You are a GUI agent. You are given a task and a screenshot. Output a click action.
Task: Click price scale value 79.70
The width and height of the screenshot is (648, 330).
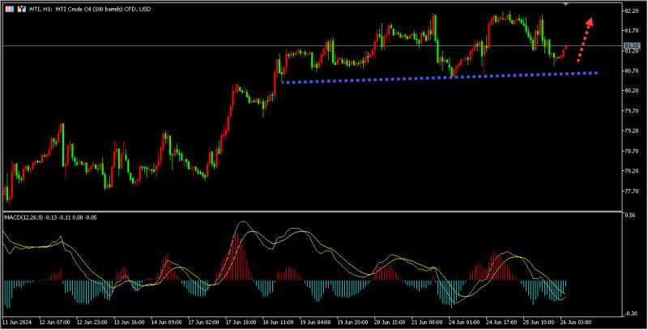631,111
